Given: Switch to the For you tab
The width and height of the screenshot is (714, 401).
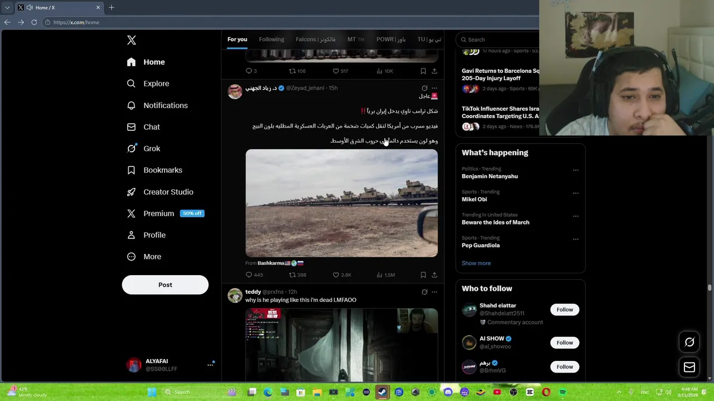Looking at the screenshot, I should [237, 40].
